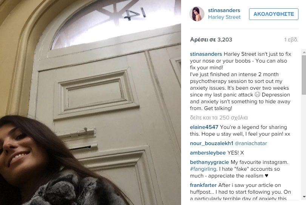Open the Harley Street location link

[224, 17]
